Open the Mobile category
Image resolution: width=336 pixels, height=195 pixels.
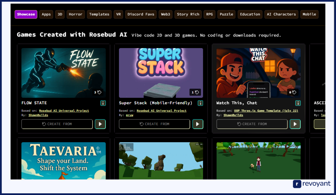coord(309,14)
